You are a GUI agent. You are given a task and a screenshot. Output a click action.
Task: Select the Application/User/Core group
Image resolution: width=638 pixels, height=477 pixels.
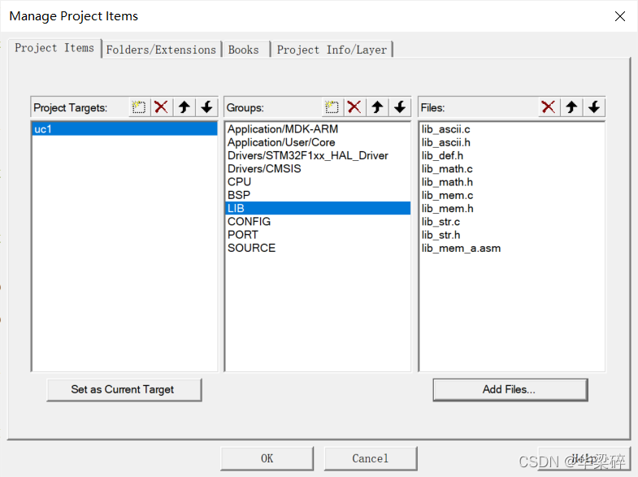pos(317,142)
